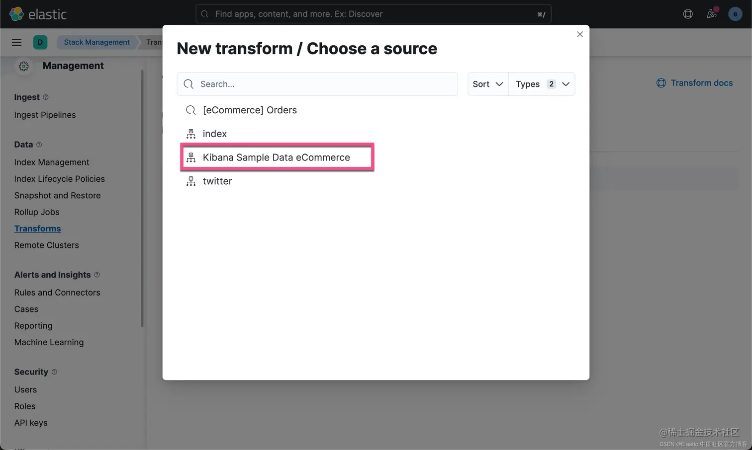Screen dimensions: 752x450
Task: Open the help lifebuoy icon in header
Action: point(688,14)
